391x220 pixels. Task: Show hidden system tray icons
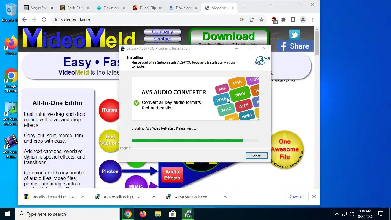tap(337, 214)
